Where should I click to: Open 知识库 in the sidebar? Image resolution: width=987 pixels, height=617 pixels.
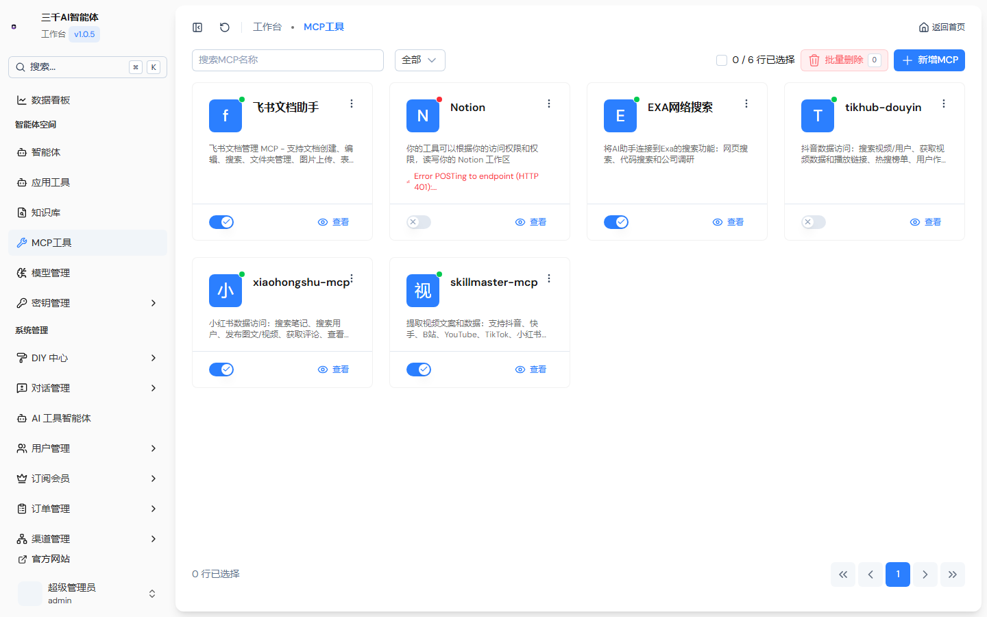[88, 213]
